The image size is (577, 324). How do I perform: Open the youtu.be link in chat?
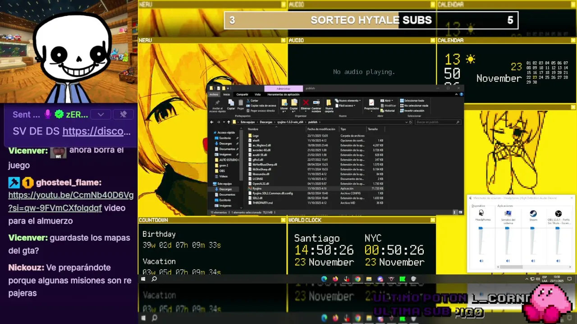click(x=71, y=202)
